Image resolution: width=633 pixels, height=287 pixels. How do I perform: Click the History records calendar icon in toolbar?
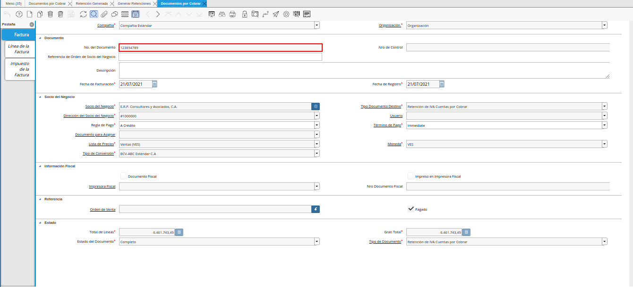135,14
